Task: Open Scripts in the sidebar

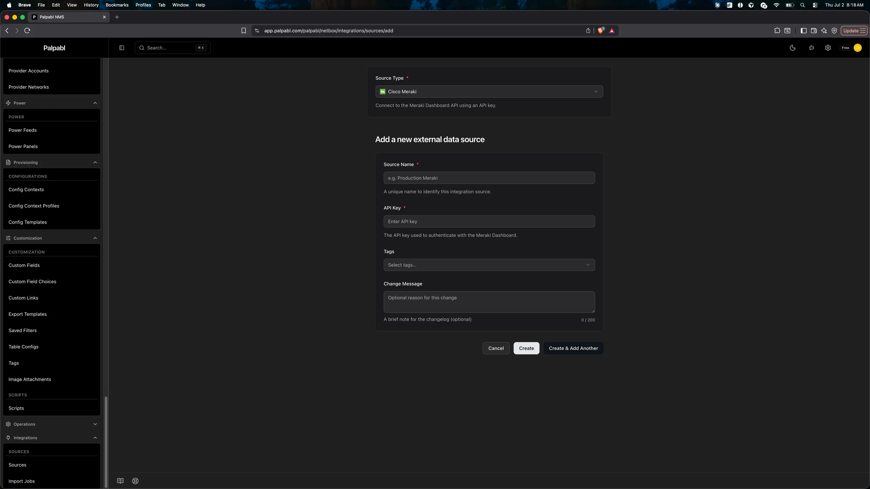Action: pyautogui.click(x=16, y=408)
